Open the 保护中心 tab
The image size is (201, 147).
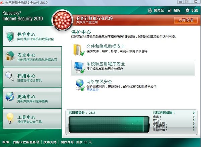(32, 36)
